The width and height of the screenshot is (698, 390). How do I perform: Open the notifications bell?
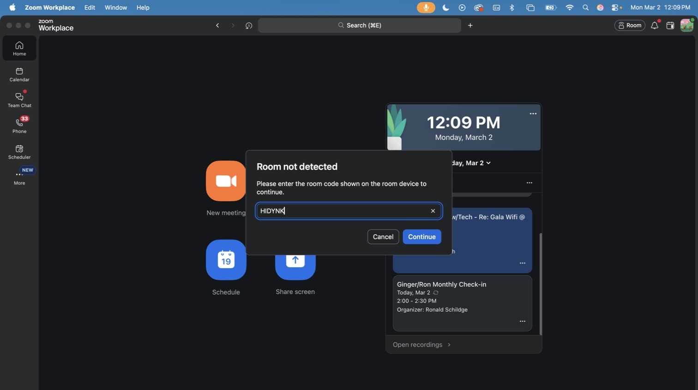click(655, 26)
